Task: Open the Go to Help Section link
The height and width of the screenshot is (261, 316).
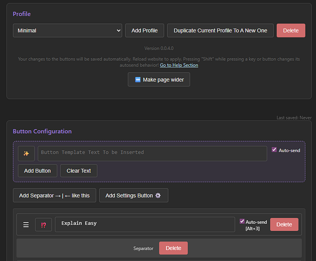Action: (179, 65)
